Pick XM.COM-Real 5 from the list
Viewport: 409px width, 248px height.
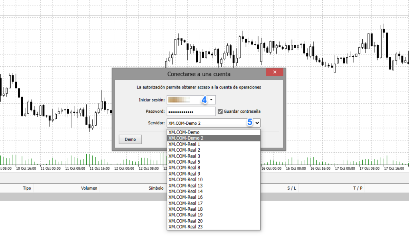coord(214,162)
